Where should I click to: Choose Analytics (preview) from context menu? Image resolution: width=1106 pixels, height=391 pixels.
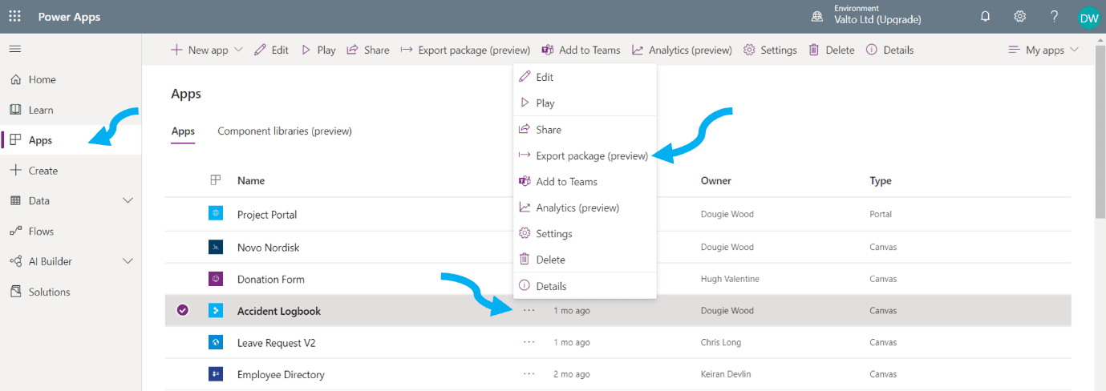point(585,208)
